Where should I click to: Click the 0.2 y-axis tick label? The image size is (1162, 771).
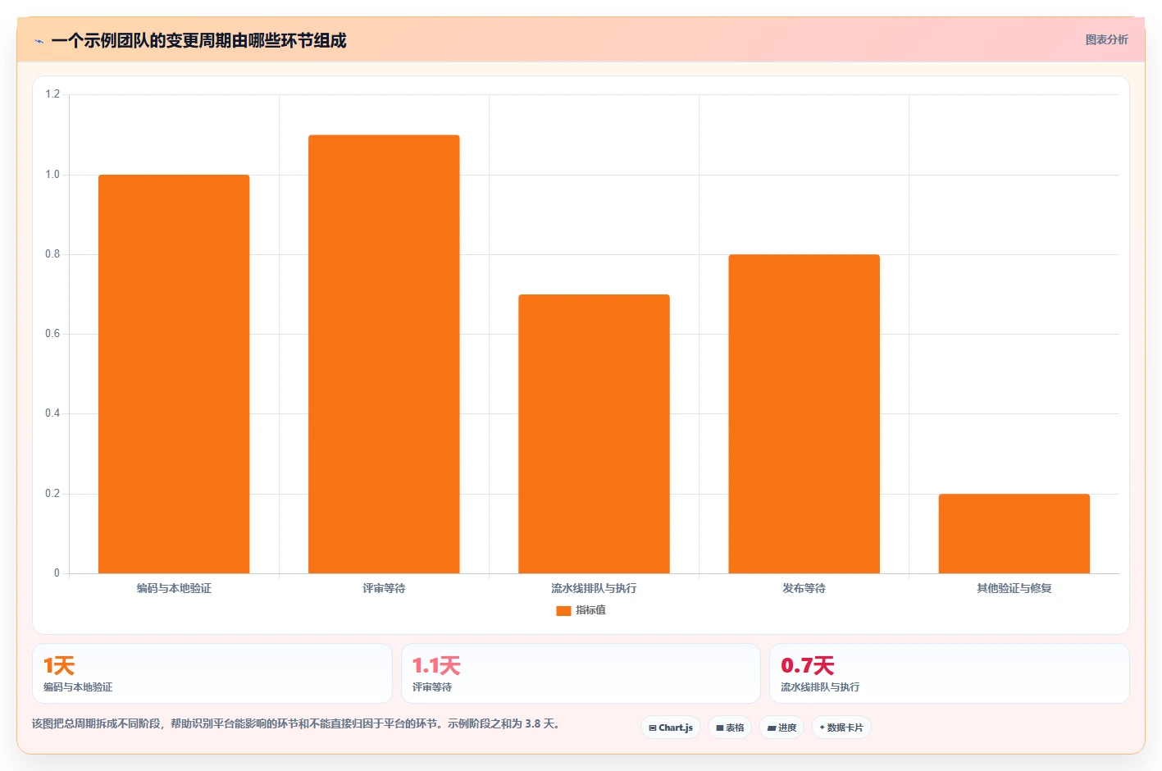coord(52,494)
